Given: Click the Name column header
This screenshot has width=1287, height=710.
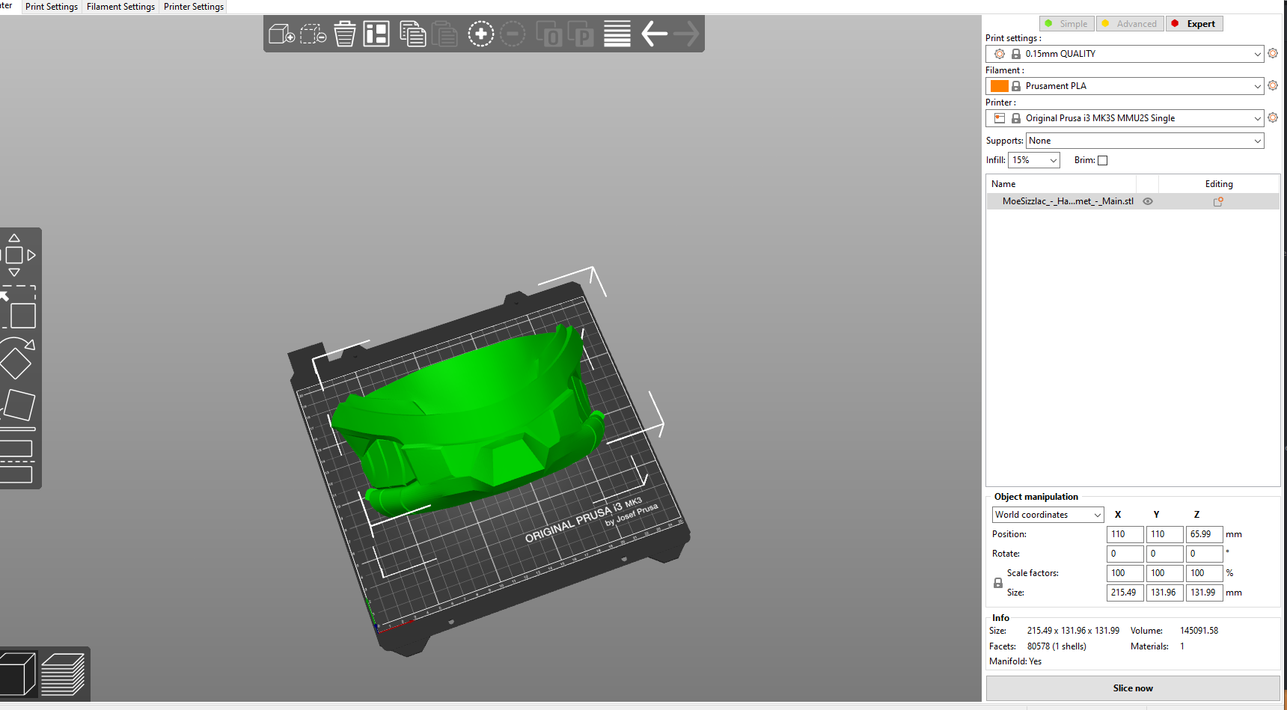Looking at the screenshot, I should tap(1061, 184).
